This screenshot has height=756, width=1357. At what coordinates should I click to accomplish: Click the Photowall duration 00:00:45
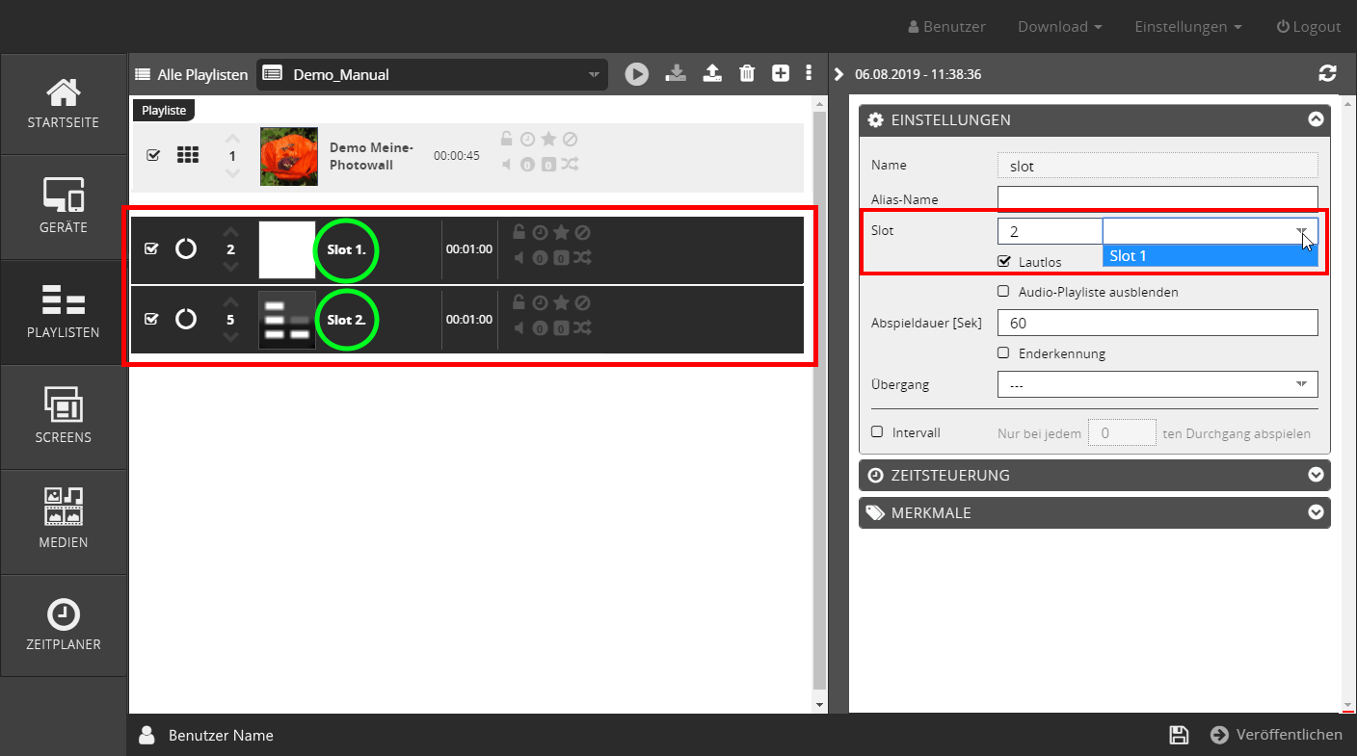[x=457, y=155]
